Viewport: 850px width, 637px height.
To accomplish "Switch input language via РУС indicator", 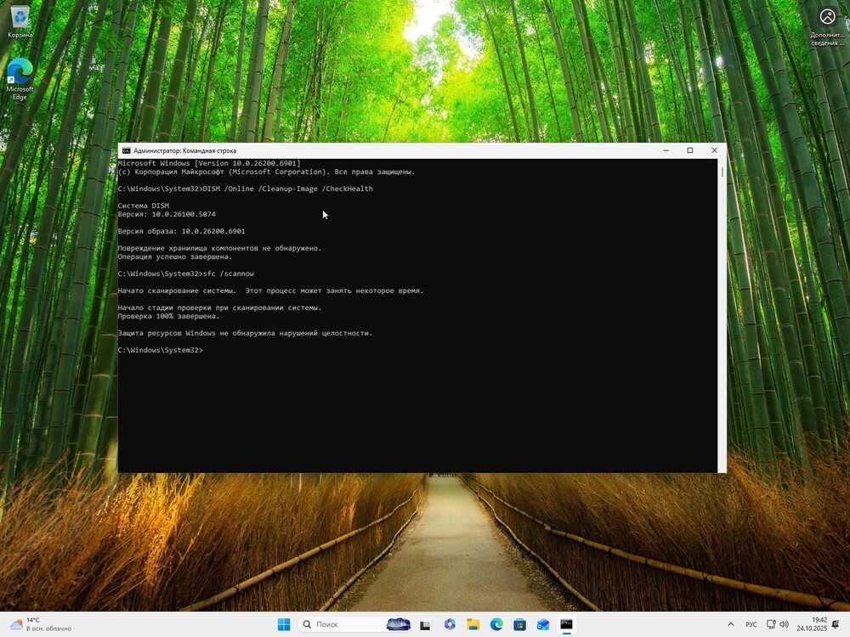I will tap(751, 624).
